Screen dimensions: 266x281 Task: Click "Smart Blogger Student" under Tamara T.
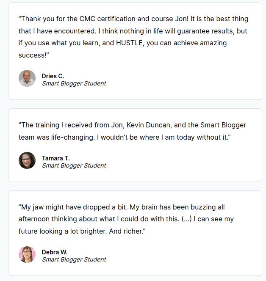pos(74,165)
